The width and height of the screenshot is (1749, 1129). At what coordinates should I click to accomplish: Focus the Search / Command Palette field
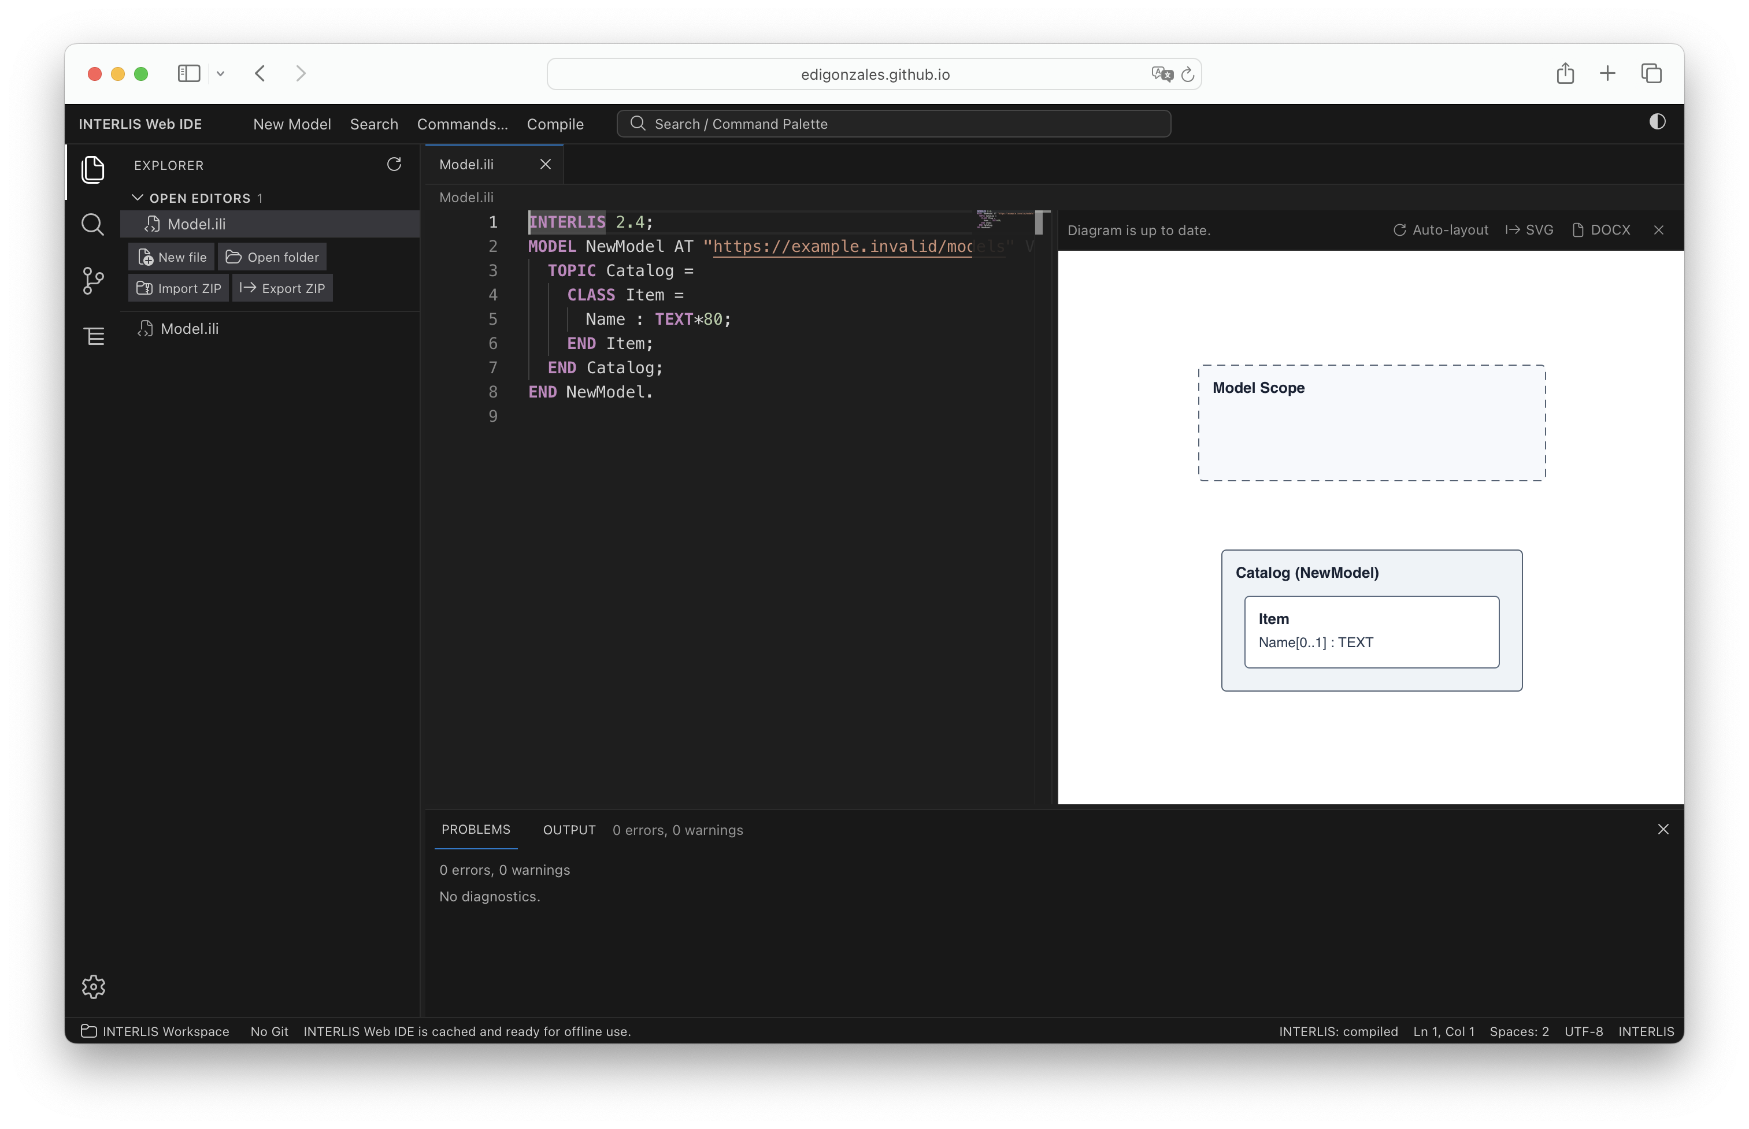coord(893,124)
